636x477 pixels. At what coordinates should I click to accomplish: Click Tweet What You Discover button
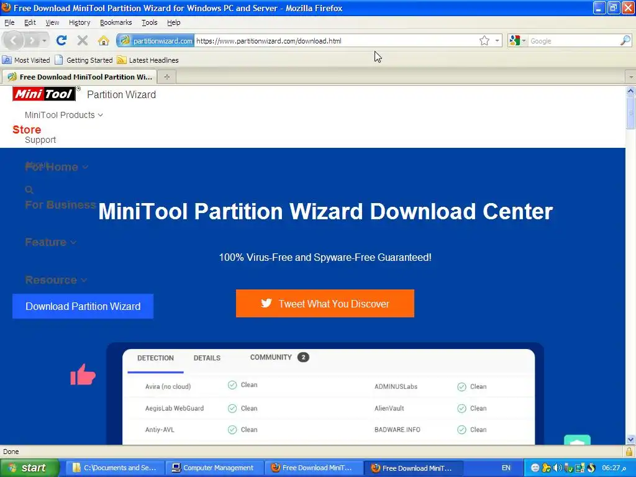click(325, 303)
